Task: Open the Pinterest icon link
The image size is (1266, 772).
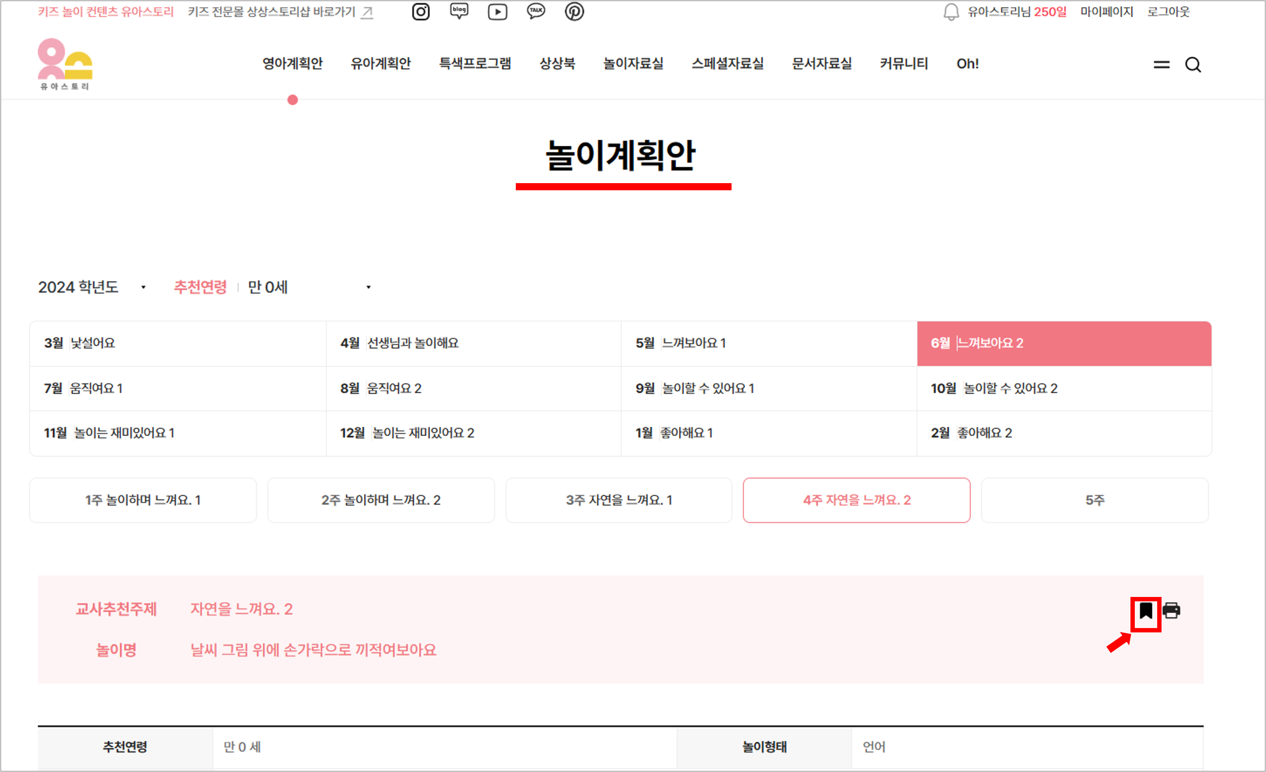Action: click(x=575, y=11)
